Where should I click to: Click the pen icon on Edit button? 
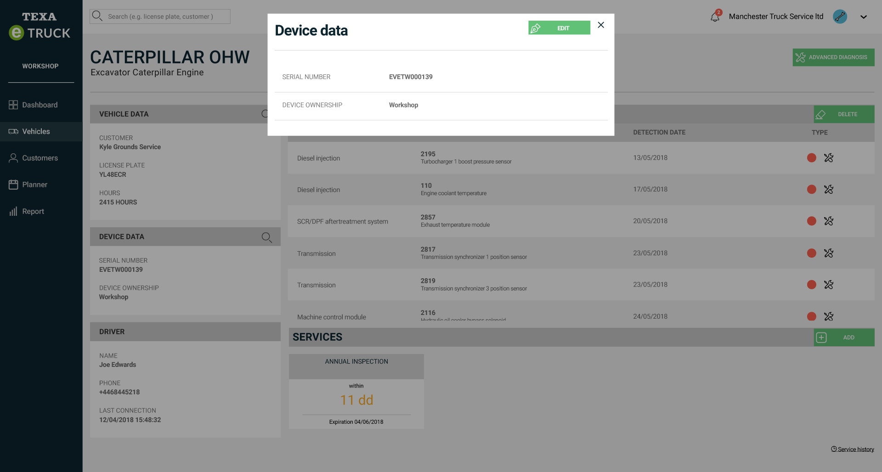(535, 28)
